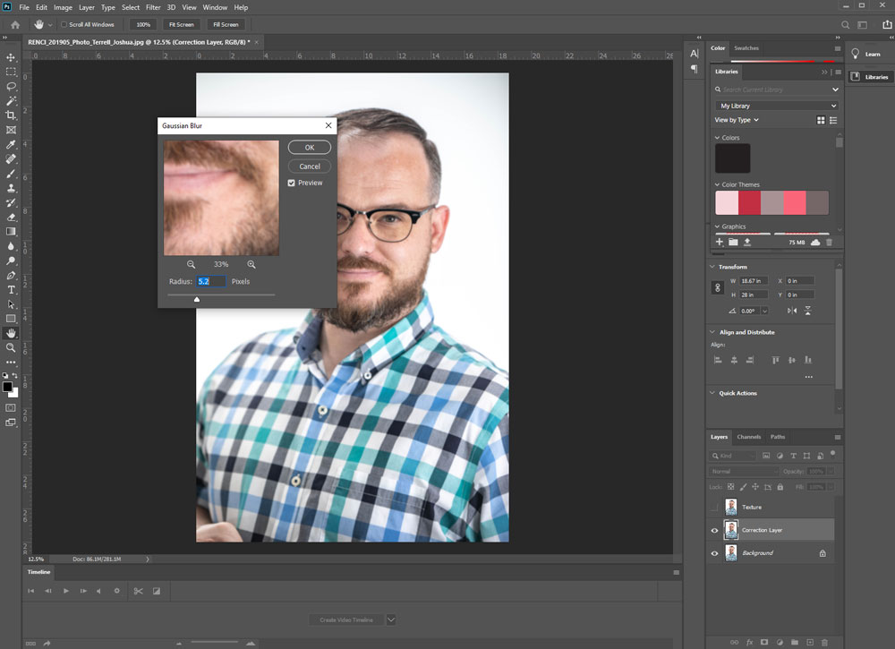Click the Fit Screen button
This screenshot has width=895, height=649.
pos(179,24)
